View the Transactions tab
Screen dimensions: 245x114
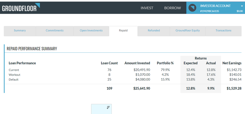coord(224,31)
